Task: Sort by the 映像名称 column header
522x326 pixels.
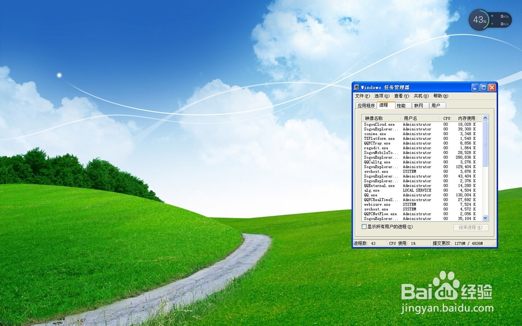Action: pyautogui.click(x=382, y=118)
